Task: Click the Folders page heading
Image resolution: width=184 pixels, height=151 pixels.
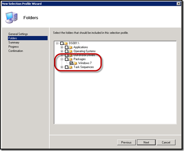Action: click(x=31, y=18)
